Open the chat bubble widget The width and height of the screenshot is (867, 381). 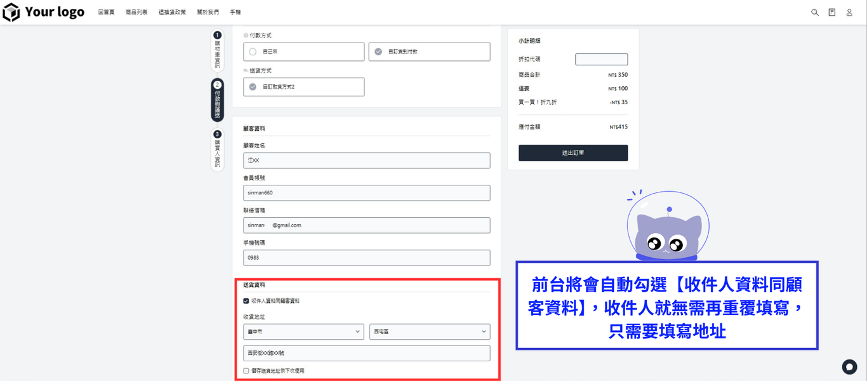(849, 367)
